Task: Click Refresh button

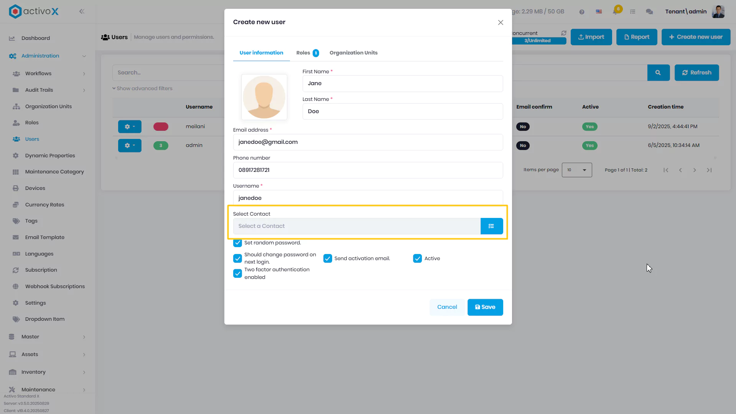Action: tap(696, 73)
